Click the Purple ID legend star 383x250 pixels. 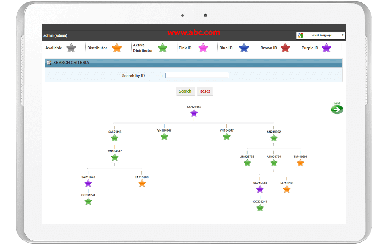coord(326,48)
